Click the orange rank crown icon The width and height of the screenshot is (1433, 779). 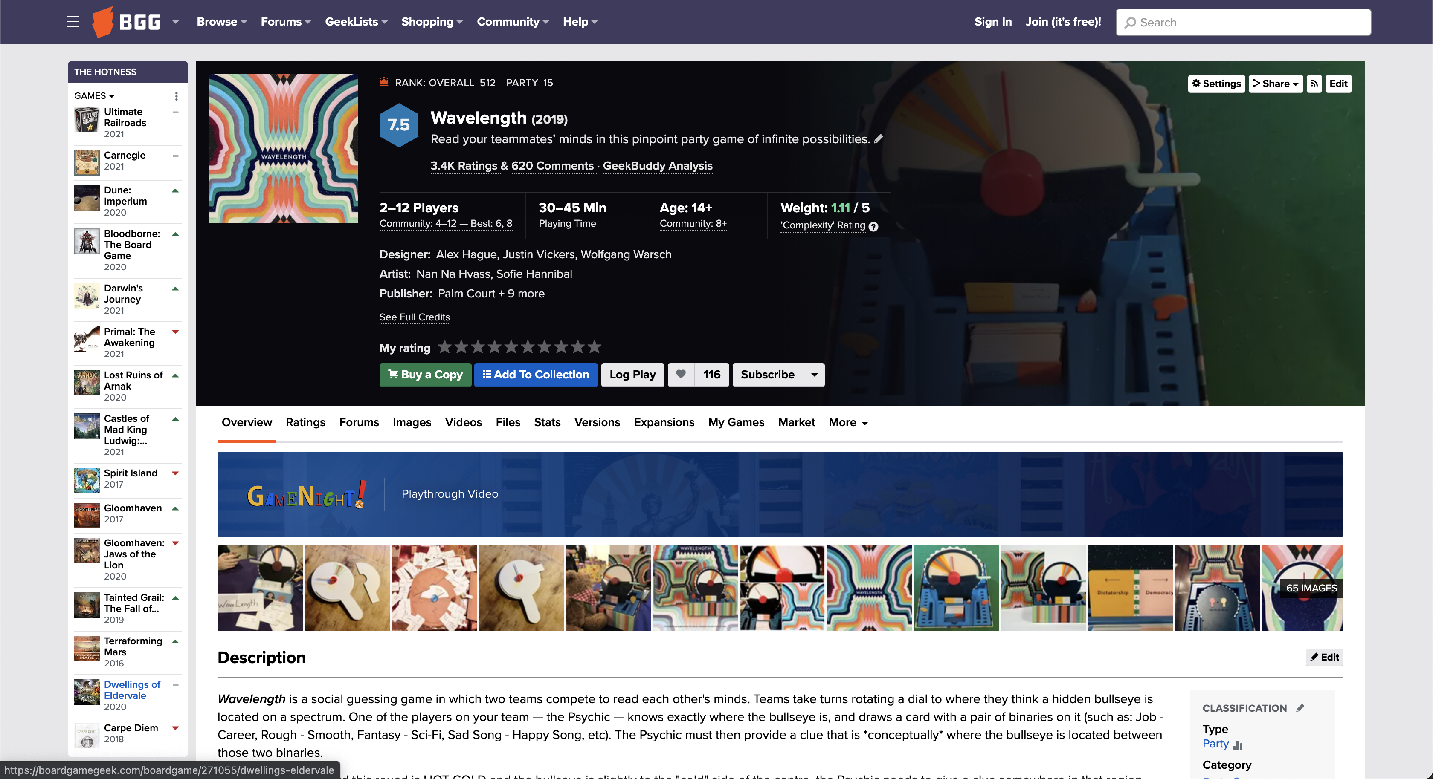pos(383,82)
